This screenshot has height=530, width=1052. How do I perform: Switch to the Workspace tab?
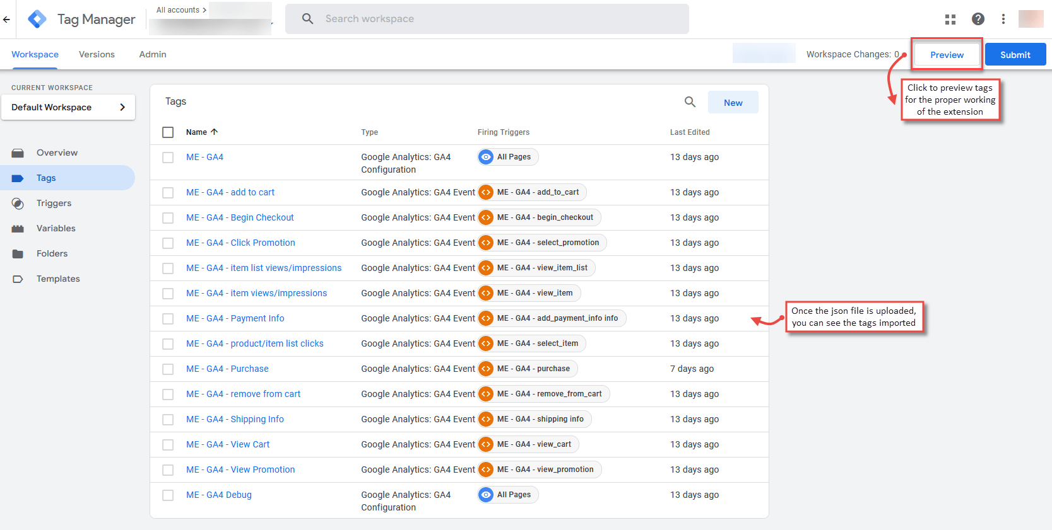(35, 54)
